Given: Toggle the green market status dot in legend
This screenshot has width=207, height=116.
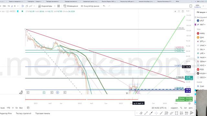Looking at the screenshot, I should pyautogui.click(x=22, y=11).
